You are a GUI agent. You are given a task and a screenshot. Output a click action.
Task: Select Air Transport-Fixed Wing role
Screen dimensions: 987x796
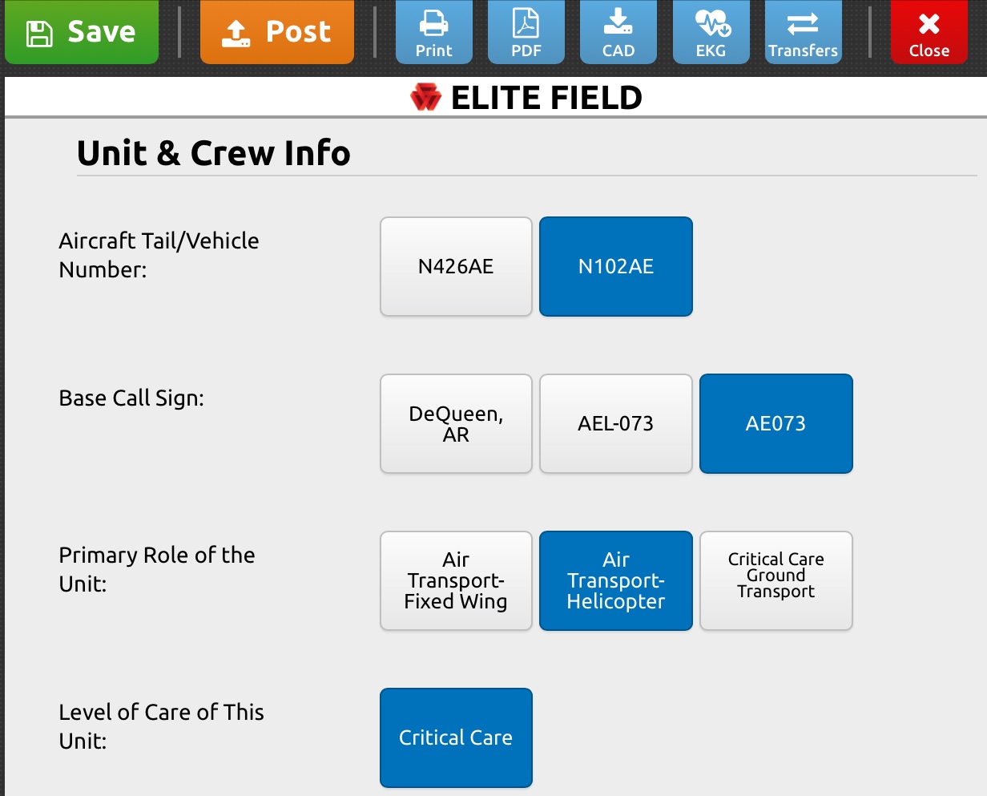456,580
